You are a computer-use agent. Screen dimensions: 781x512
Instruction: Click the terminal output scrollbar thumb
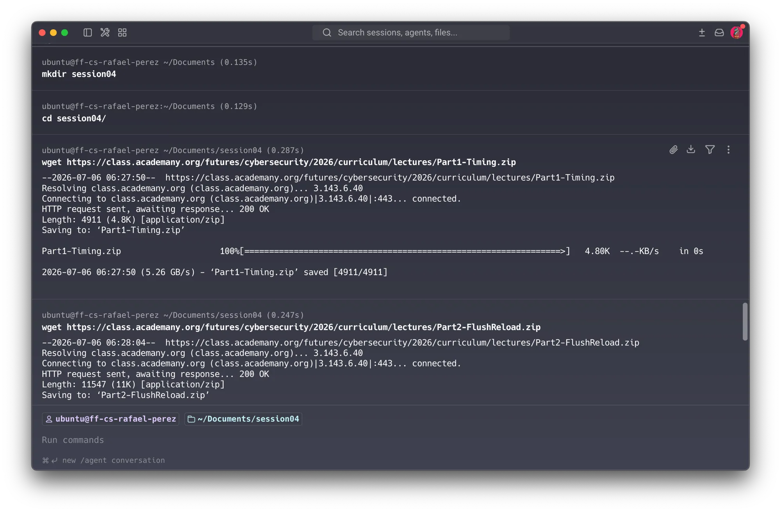click(x=745, y=321)
